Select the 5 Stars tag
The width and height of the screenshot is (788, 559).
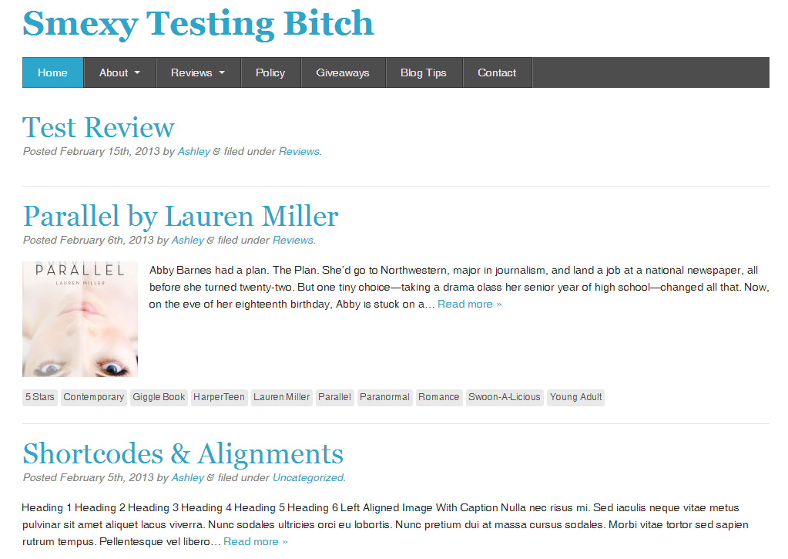coord(40,397)
